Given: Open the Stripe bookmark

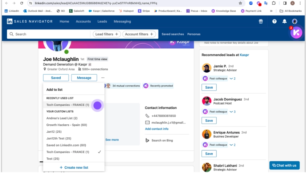Looking at the screenshot, I should click(x=144, y=11).
